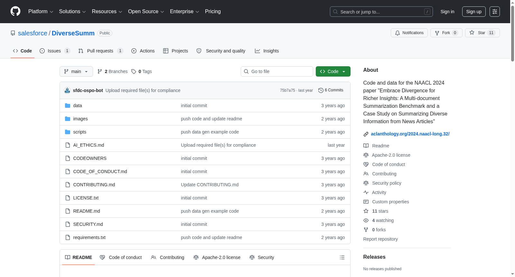Open the main branch selector dropdown
The image size is (515, 277).
coord(76,71)
